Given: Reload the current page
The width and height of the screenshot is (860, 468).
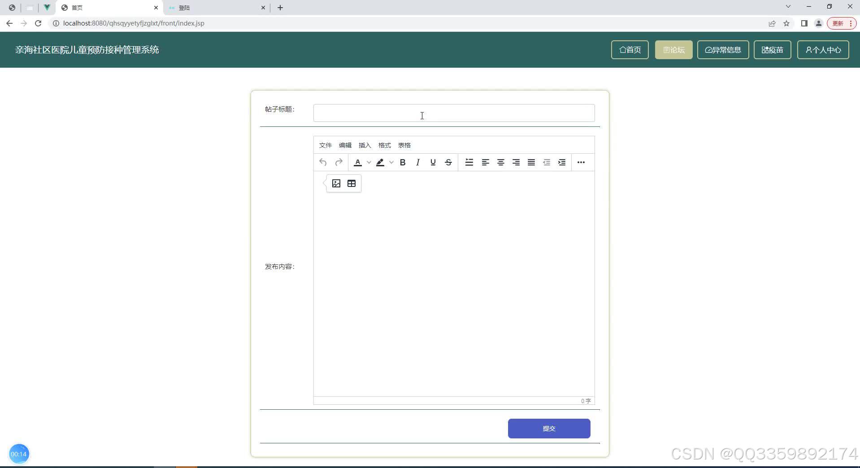Looking at the screenshot, I should coord(38,23).
